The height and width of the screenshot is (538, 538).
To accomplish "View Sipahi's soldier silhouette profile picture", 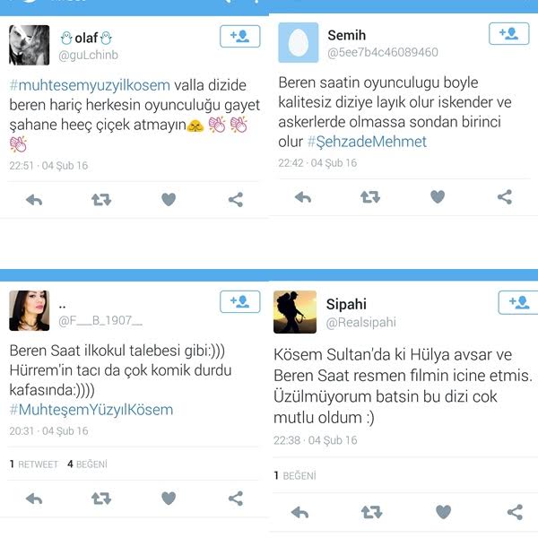I will 295,312.
